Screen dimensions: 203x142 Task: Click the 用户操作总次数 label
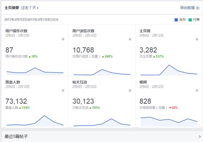16,56
